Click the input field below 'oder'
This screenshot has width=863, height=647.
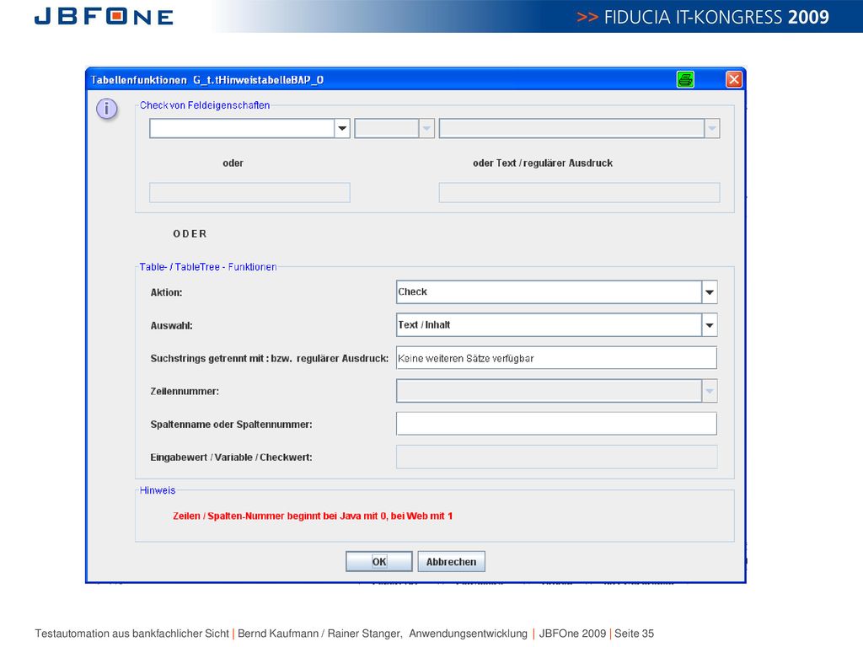[x=249, y=193]
